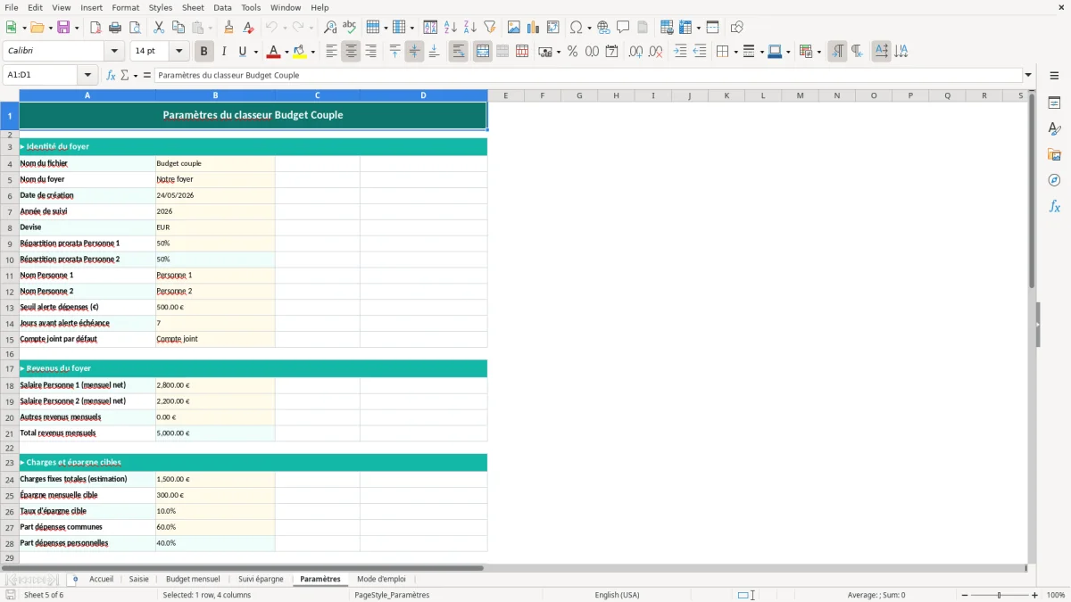Open the background color palette dropdown
The width and height of the screenshot is (1071, 602).
click(x=313, y=52)
